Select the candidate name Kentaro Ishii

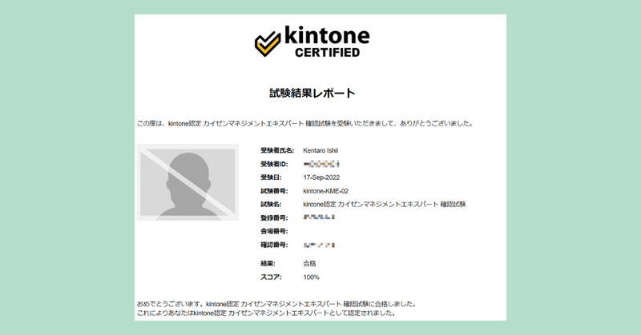coord(320,150)
